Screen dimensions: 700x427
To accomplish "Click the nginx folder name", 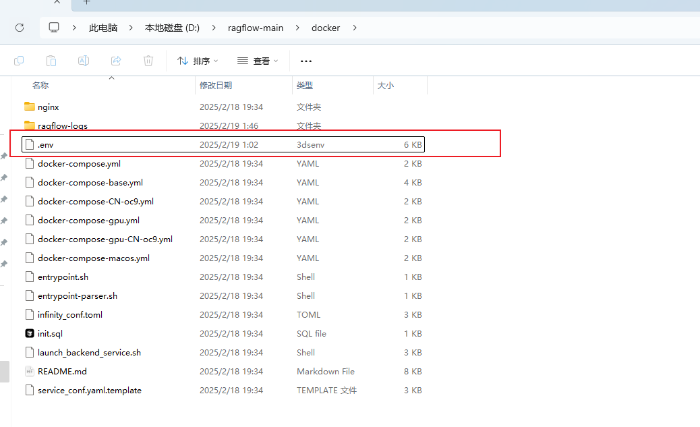I will (48, 107).
